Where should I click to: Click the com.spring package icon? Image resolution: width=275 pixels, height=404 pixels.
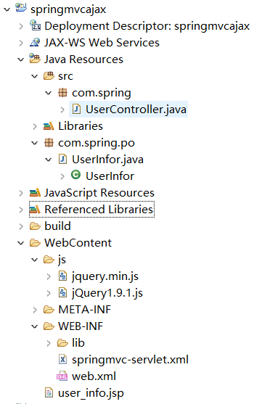pos(62,92)
